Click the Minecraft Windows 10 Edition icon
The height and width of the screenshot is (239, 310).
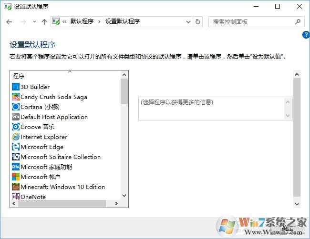click(16, 187)
